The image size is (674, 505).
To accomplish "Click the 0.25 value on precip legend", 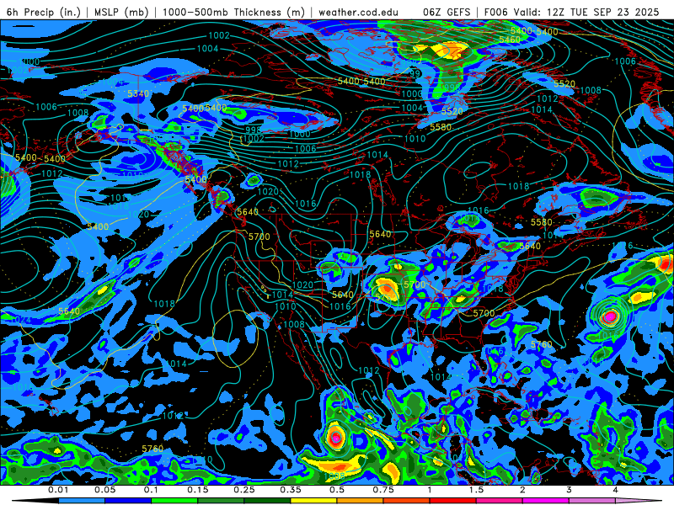I will point(244,490).
